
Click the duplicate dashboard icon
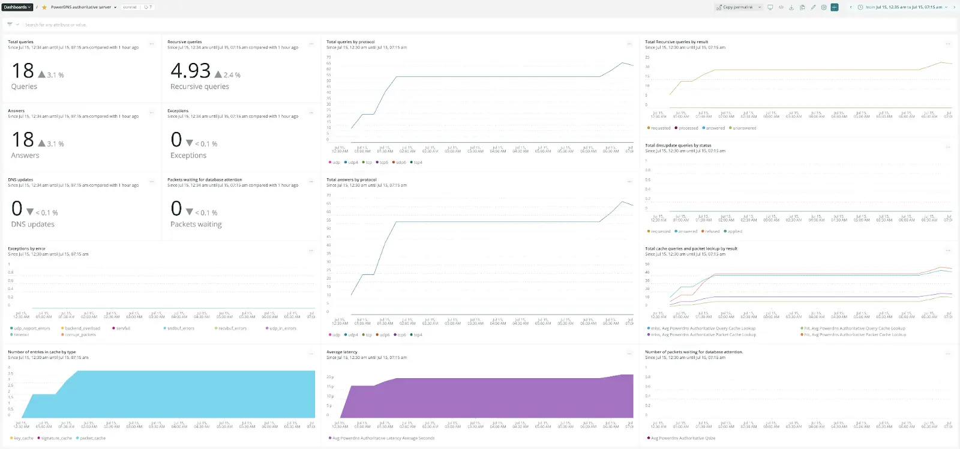click(x=802, y=7)
